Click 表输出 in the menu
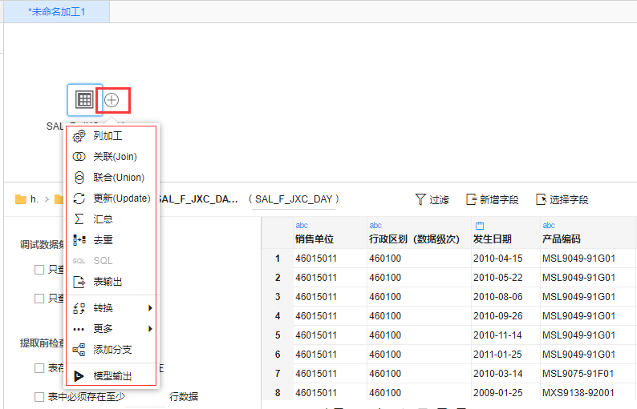Screen dimensions: 637x409 (108, 282)
